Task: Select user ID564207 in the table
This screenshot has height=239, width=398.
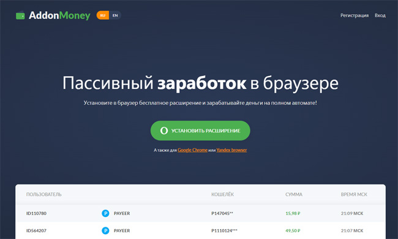Action: point(36,230)
